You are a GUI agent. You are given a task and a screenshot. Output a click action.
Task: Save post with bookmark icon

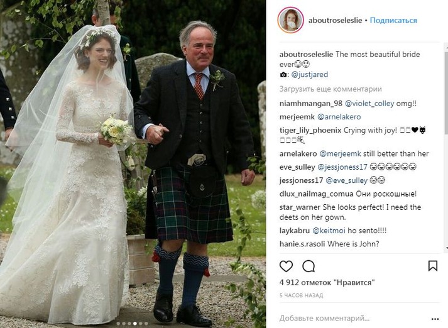coord(433,266)
